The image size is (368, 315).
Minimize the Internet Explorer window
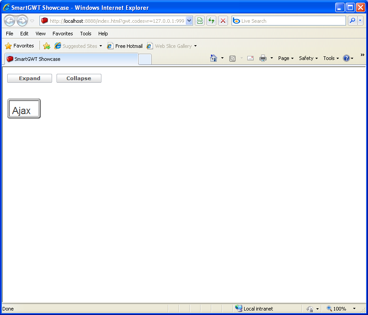[340, 8]
